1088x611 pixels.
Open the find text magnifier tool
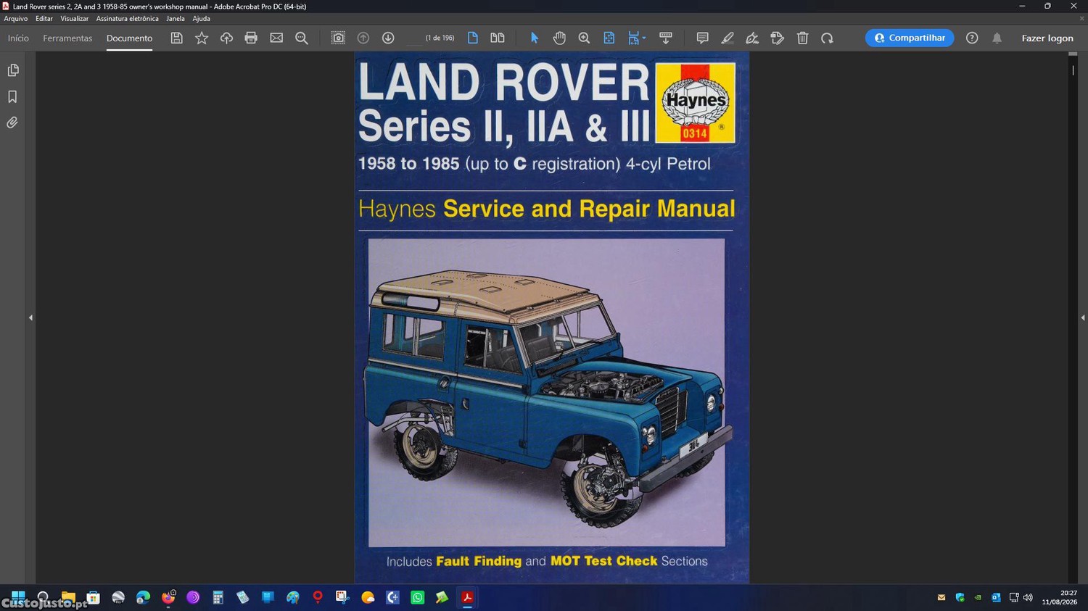[302, 38]
